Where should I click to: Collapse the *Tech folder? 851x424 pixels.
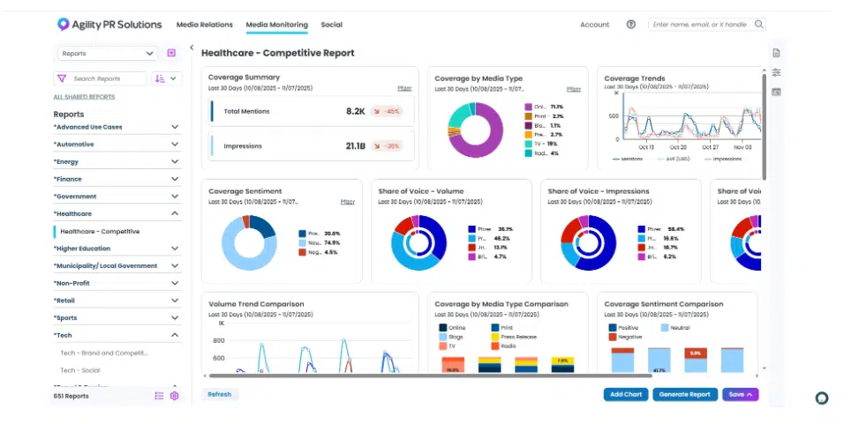175,335
